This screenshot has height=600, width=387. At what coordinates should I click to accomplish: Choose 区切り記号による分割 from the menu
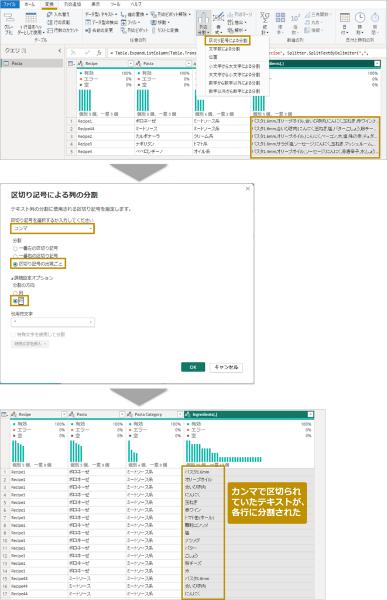pyautogui.click(x=227, y=40)
